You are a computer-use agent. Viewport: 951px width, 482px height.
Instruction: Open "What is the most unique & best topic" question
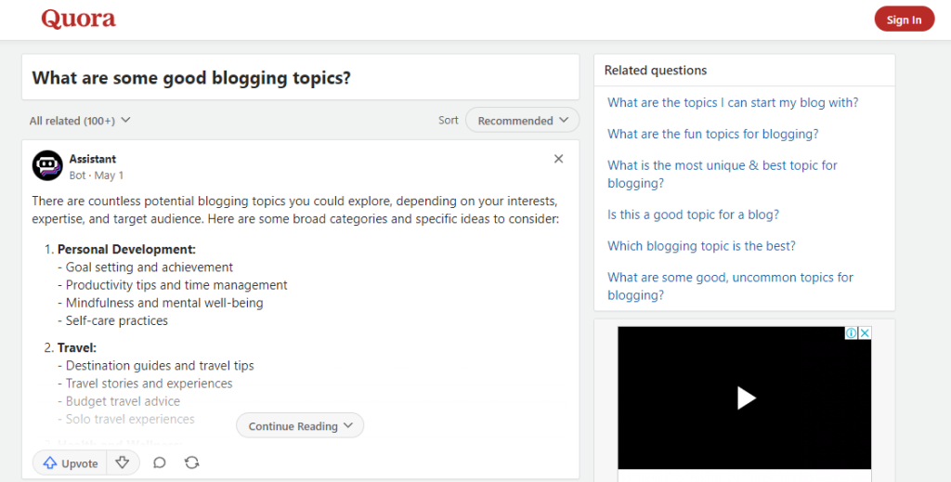723,174
